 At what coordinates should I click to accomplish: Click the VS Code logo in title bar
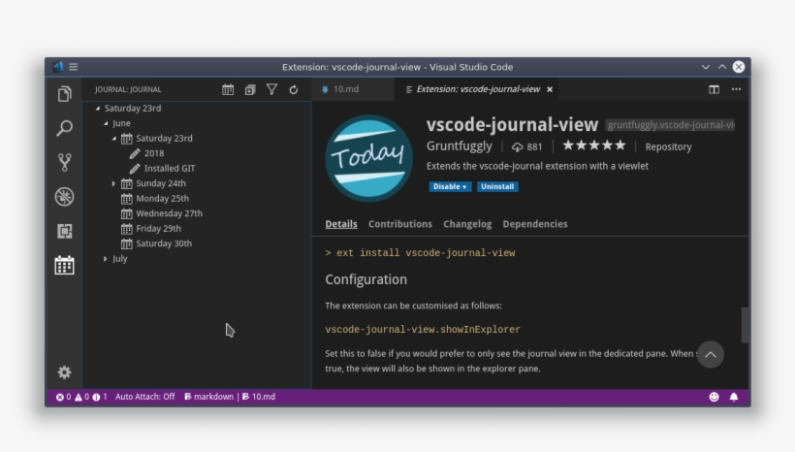pyautogui.click(x=58, y=67)
